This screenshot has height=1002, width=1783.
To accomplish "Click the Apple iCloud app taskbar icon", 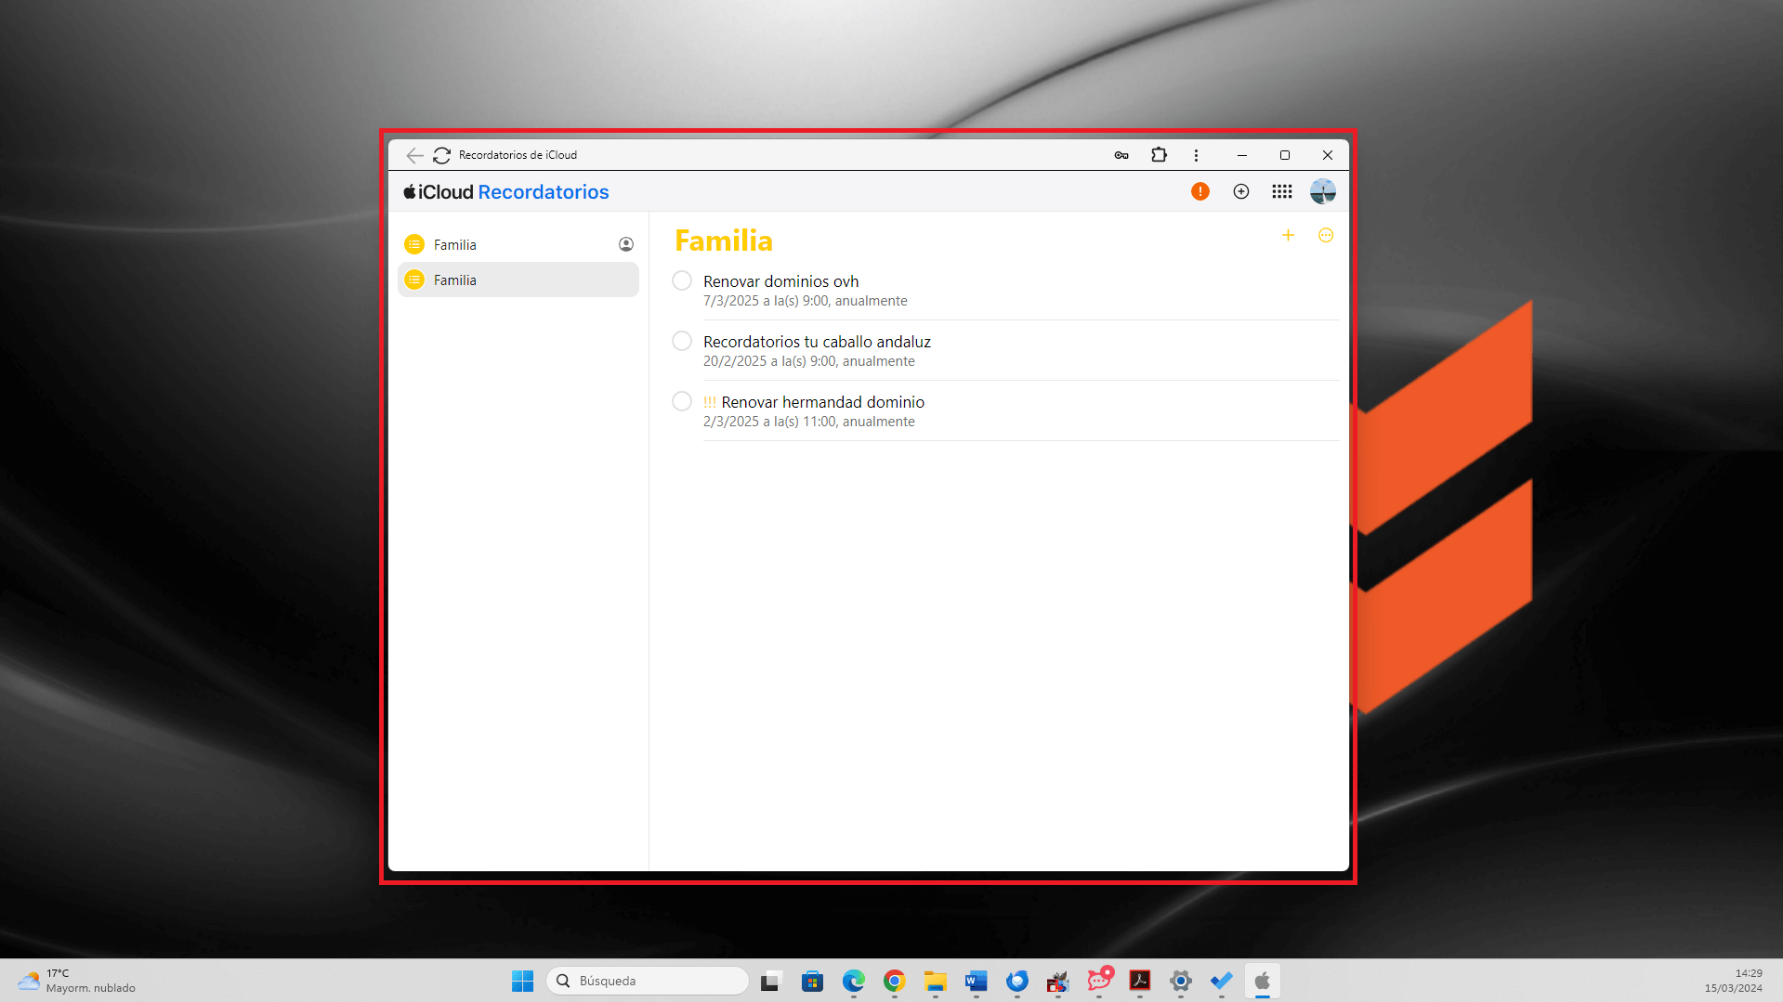I will pos(1262,981).
